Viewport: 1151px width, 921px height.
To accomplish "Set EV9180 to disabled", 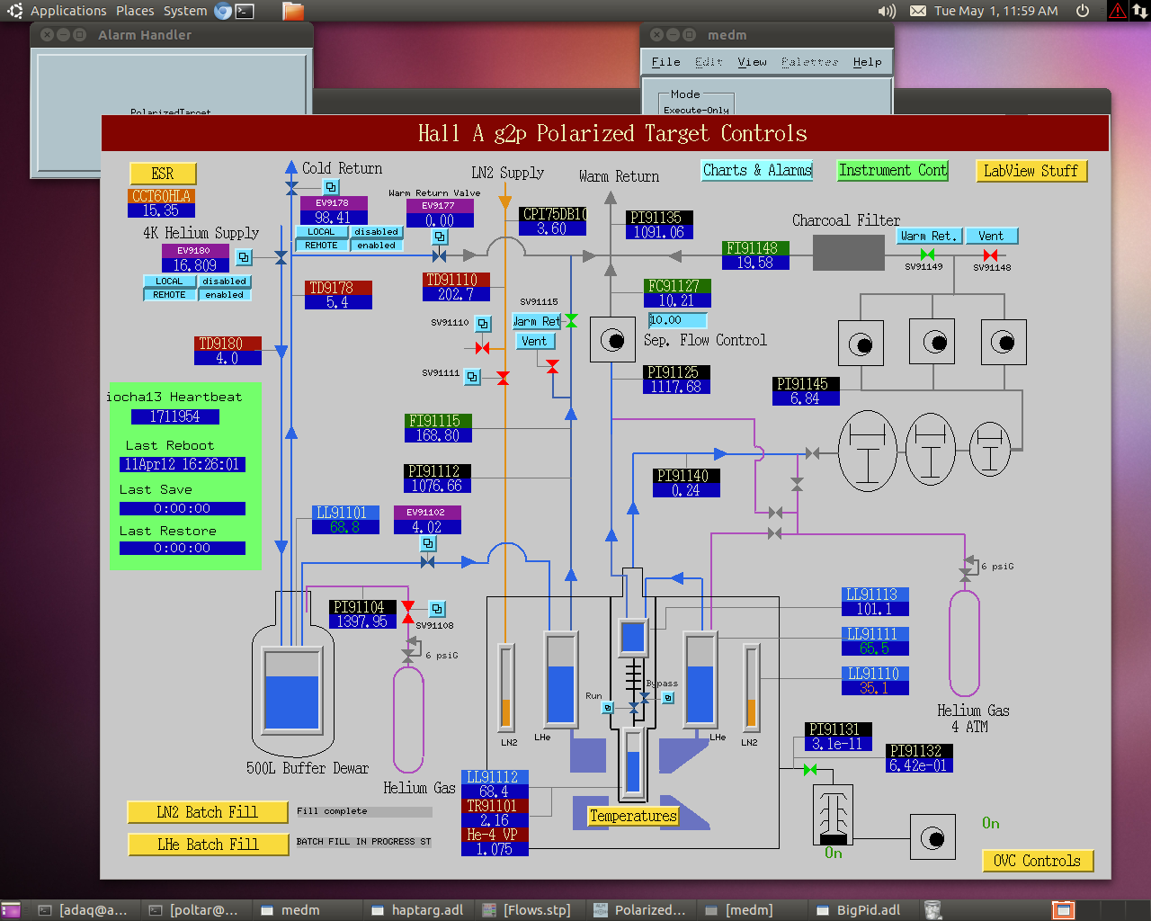I will point(224,282).
